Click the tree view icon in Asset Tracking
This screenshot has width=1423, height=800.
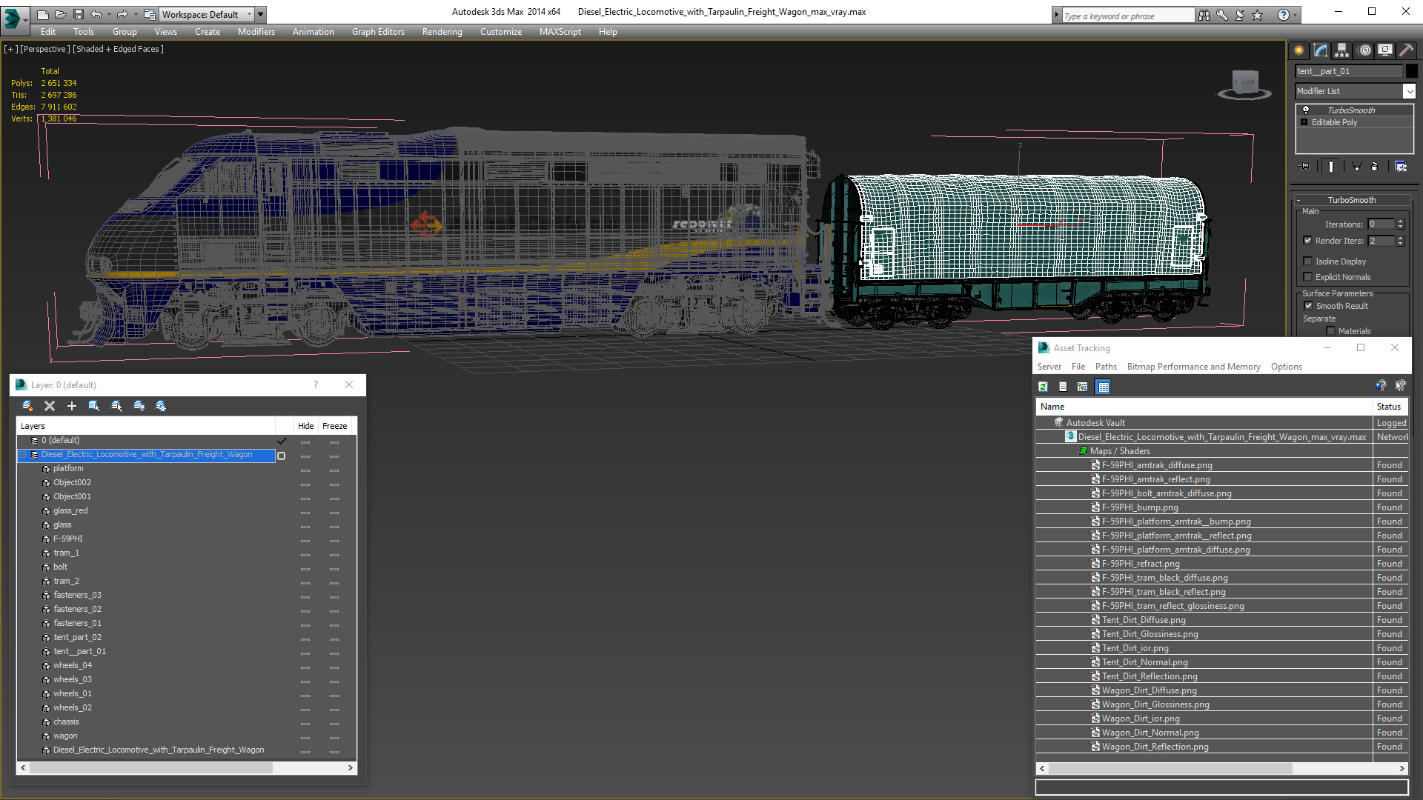pos(1083,387)
